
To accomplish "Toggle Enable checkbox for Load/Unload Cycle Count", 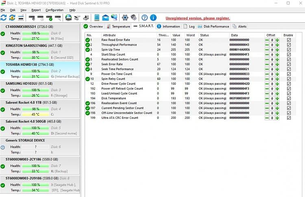I will coord(289,94).
